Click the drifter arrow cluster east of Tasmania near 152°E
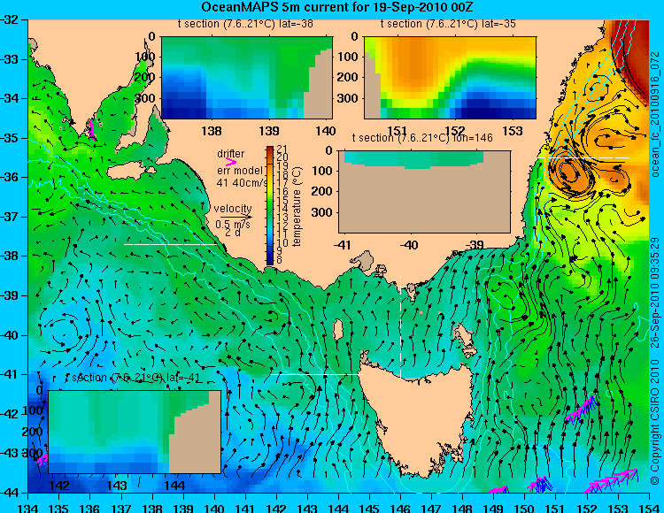Screen dimensions: 664x513 [x=581, y=409]
